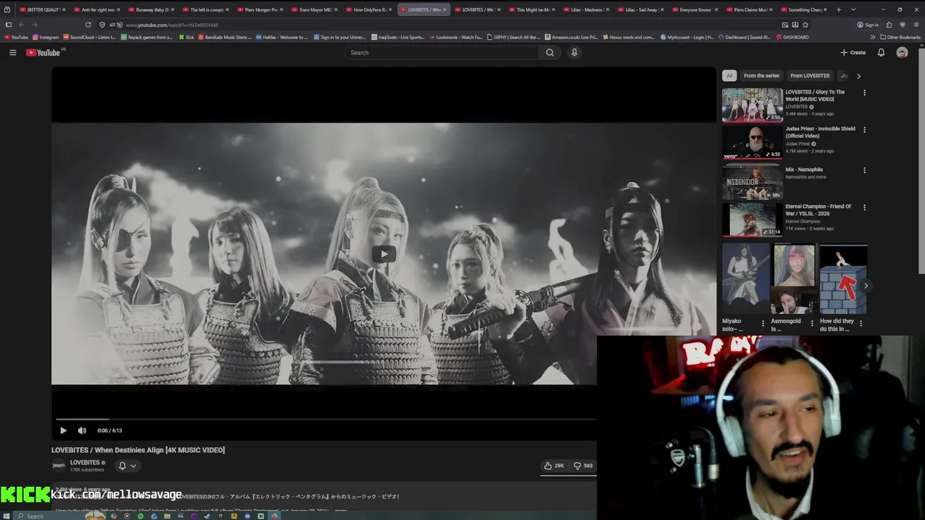Switch to the Runaway Baby browser tab
925x520 pixels.
(x=152, y=10)
